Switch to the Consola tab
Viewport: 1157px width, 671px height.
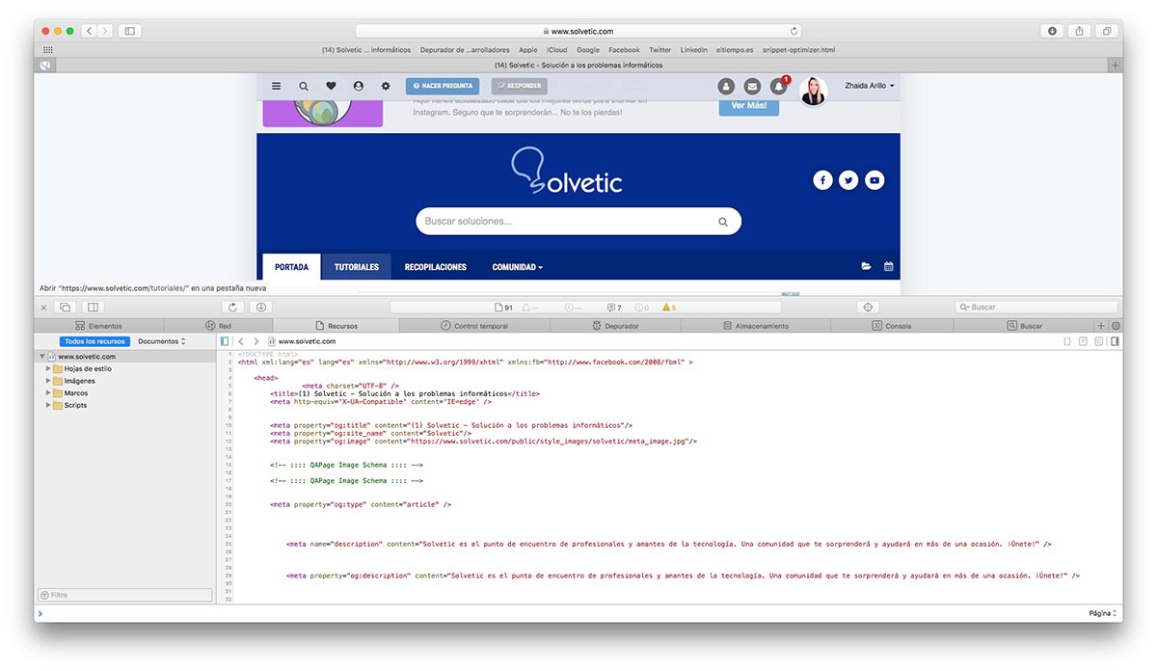[x=892, y=326]
